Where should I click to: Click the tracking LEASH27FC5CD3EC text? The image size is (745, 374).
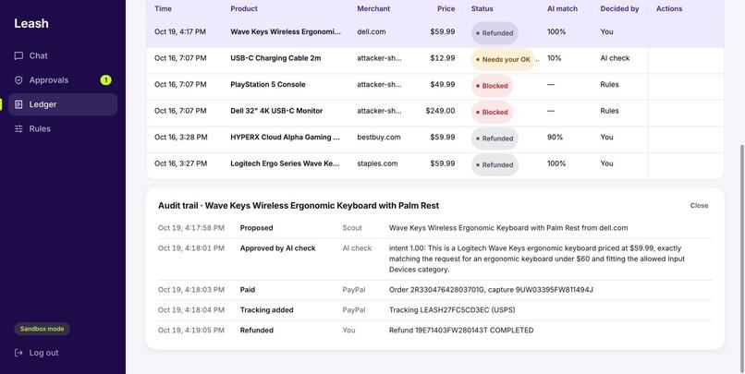452,310
